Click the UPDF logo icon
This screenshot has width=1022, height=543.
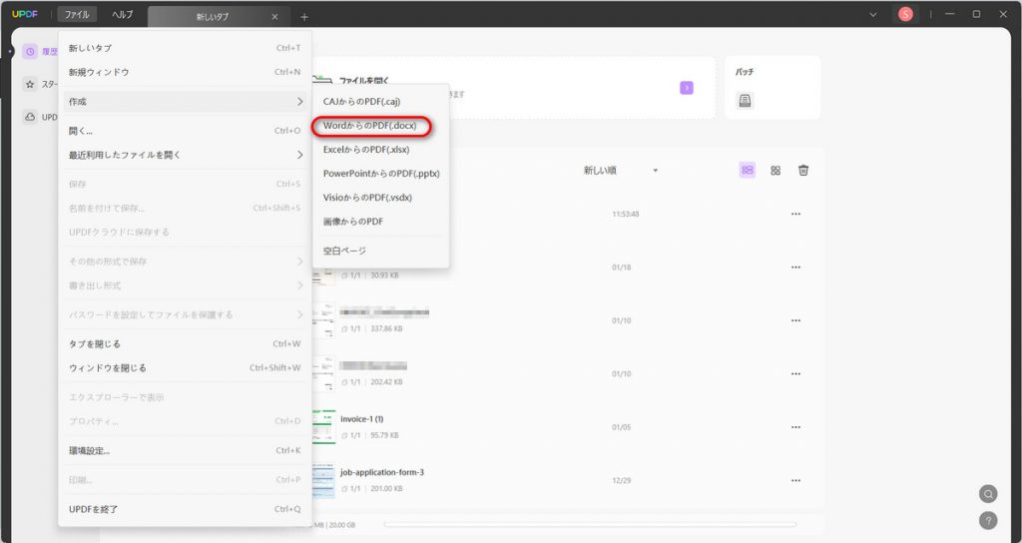click(x=25, y=14)
